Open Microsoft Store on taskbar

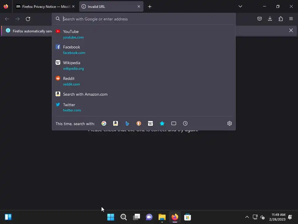click(188, 217)
